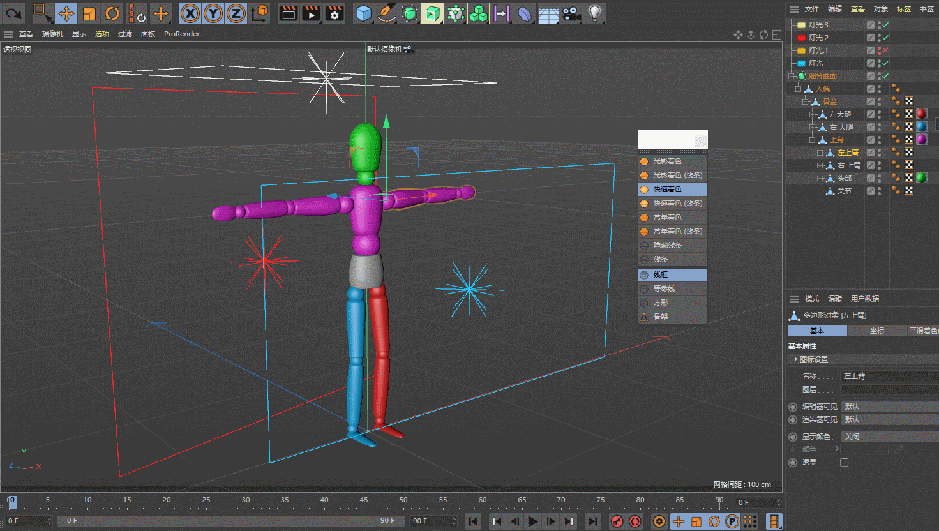The image size is (939, 531).
Task: Collapse the 骨盆 tree node
Action: (806, 101)
